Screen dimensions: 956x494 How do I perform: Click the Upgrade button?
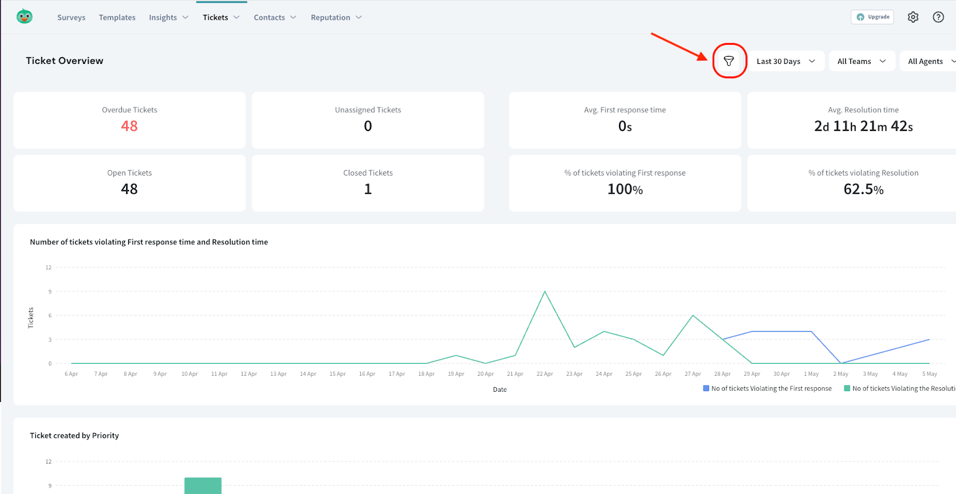872,17
